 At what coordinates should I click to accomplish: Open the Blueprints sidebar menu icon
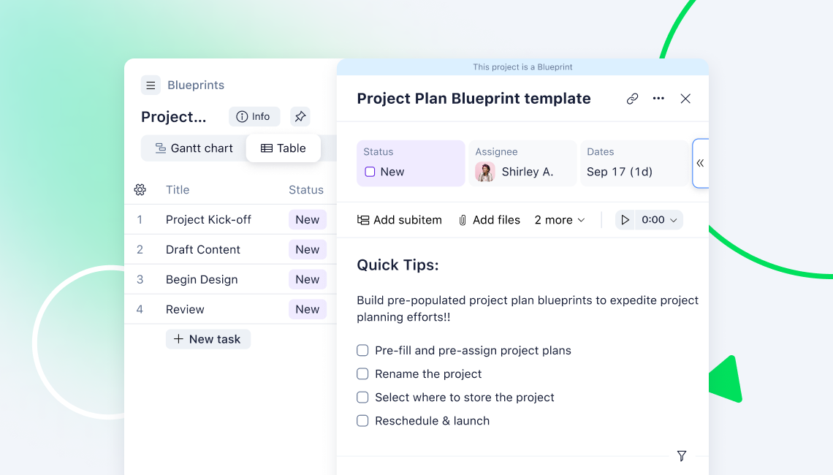[151, 85]
